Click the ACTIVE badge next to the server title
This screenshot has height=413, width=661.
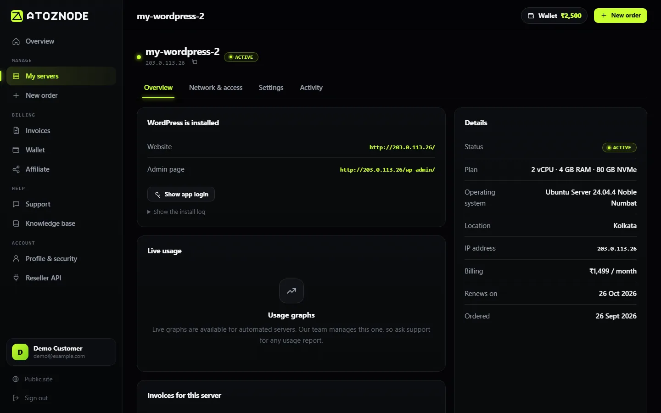pos(241,57)
